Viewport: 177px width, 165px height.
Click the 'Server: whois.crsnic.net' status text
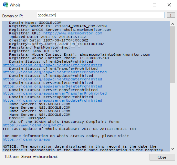tap(39, 157)
